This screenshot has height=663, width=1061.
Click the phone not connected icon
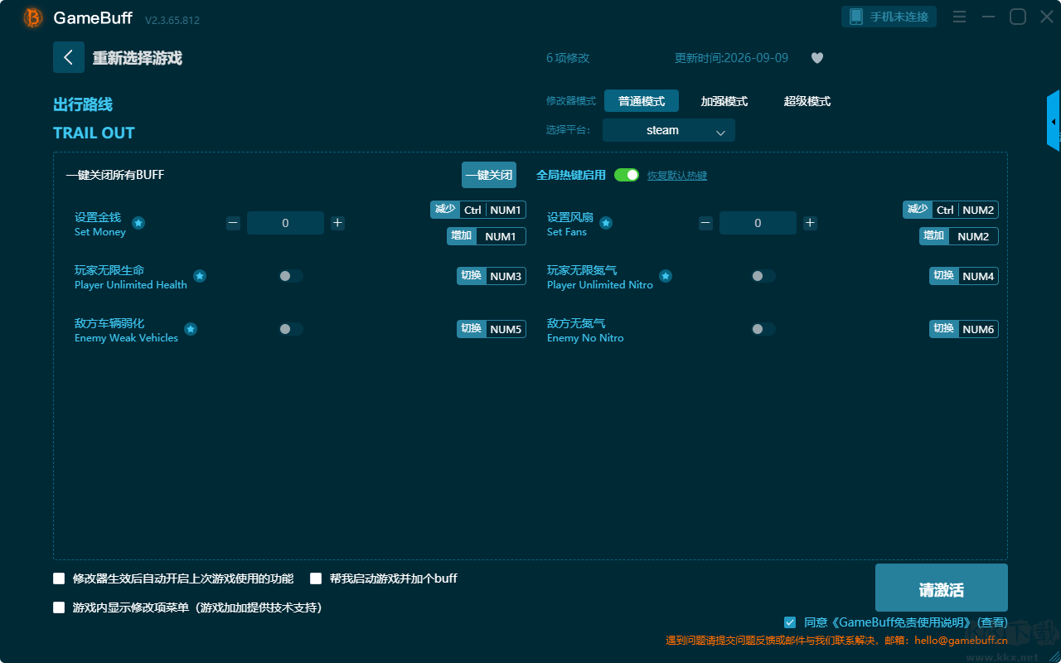click(x=856, y=17)
